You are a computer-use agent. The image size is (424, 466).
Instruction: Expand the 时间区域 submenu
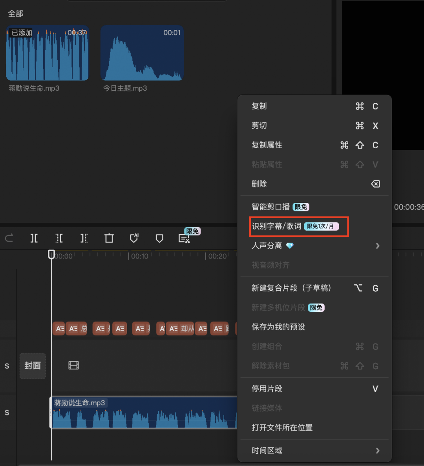[314, 450]
